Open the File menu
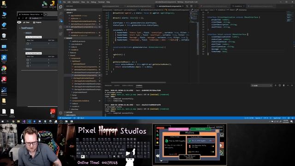Screen dimensions: 295x166 [x=65, y=2]
